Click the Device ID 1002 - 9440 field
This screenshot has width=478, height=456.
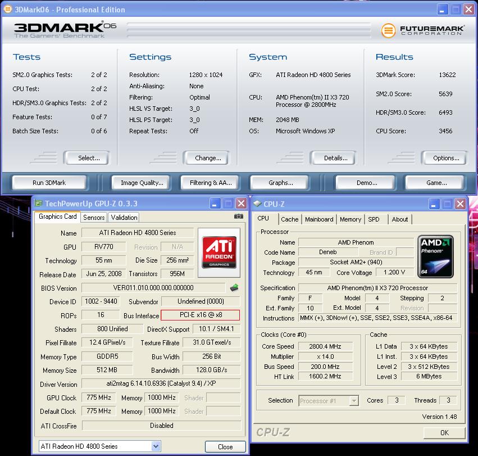(x=101, y=301)
